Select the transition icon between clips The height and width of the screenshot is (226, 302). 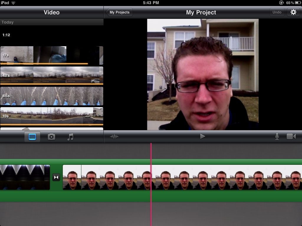(56, 177)
